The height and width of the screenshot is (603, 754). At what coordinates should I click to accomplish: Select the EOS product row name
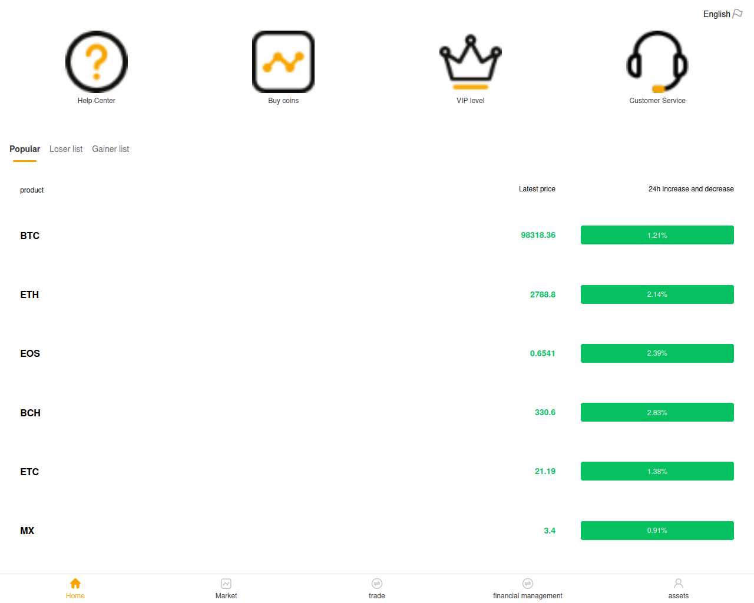point(30,353)
